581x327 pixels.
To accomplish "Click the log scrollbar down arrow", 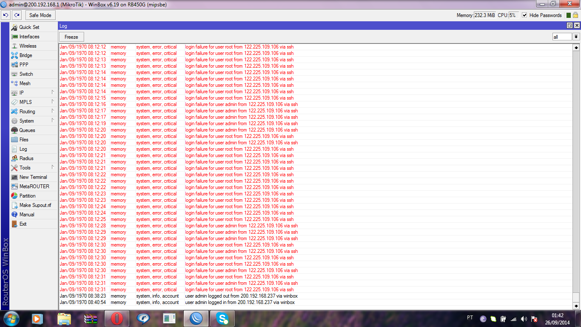I will point(576,306).
